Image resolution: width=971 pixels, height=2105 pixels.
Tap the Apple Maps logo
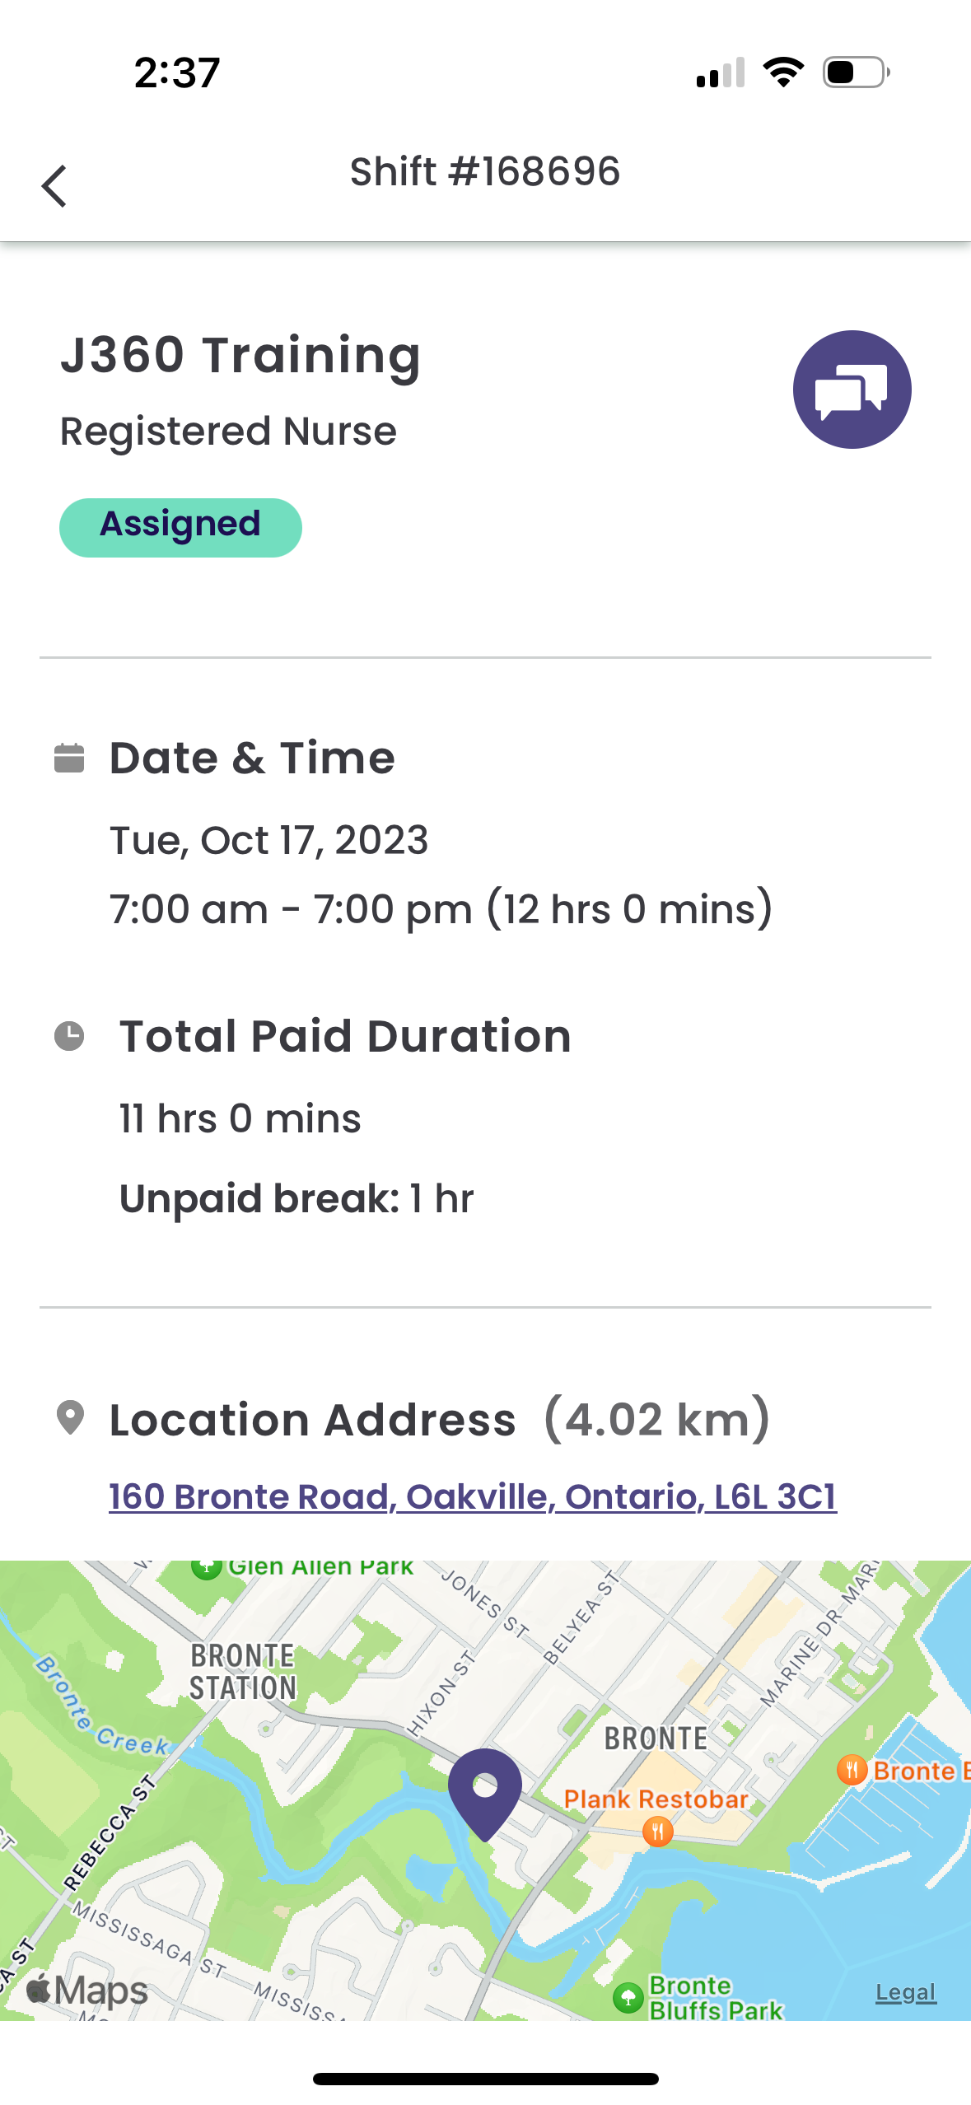pos(87,1990)
